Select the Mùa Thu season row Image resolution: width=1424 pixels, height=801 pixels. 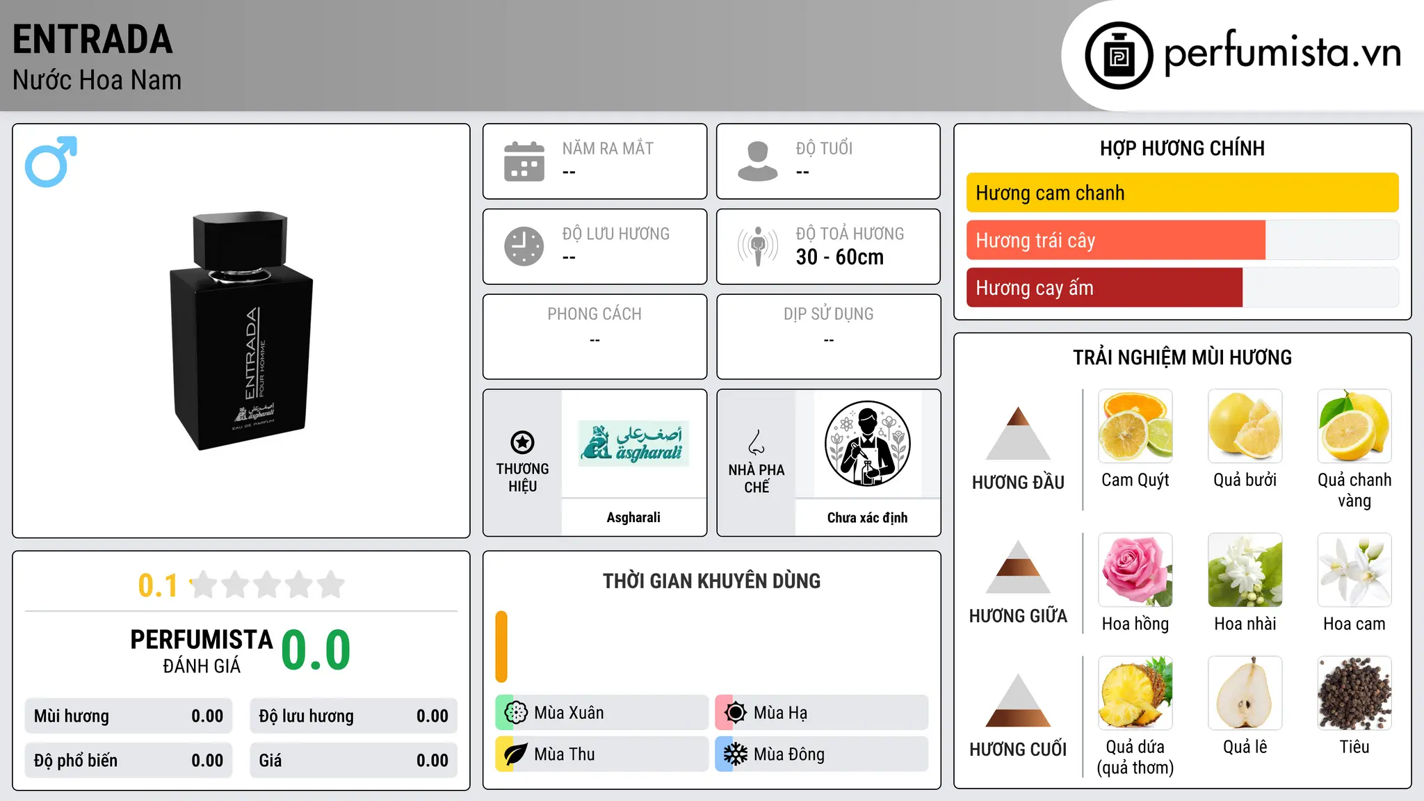pos(601,754)
